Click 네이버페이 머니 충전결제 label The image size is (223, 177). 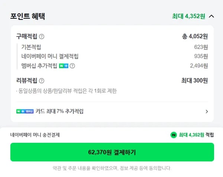[x=35, y=135]
